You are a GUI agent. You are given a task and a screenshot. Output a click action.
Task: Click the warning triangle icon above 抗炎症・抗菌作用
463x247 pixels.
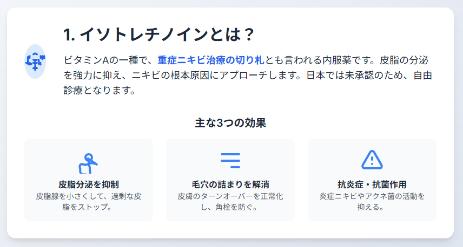(x=372, y=160)
